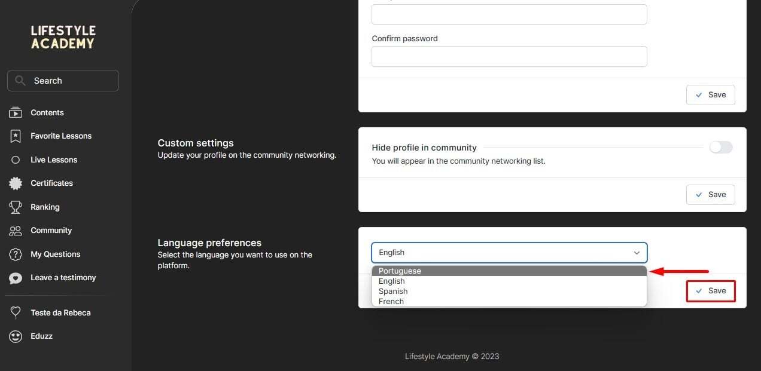Viewport: 761px width, 371px height.
Task: Toggle the Hide profile in community switch
Action: pos(720,148)
